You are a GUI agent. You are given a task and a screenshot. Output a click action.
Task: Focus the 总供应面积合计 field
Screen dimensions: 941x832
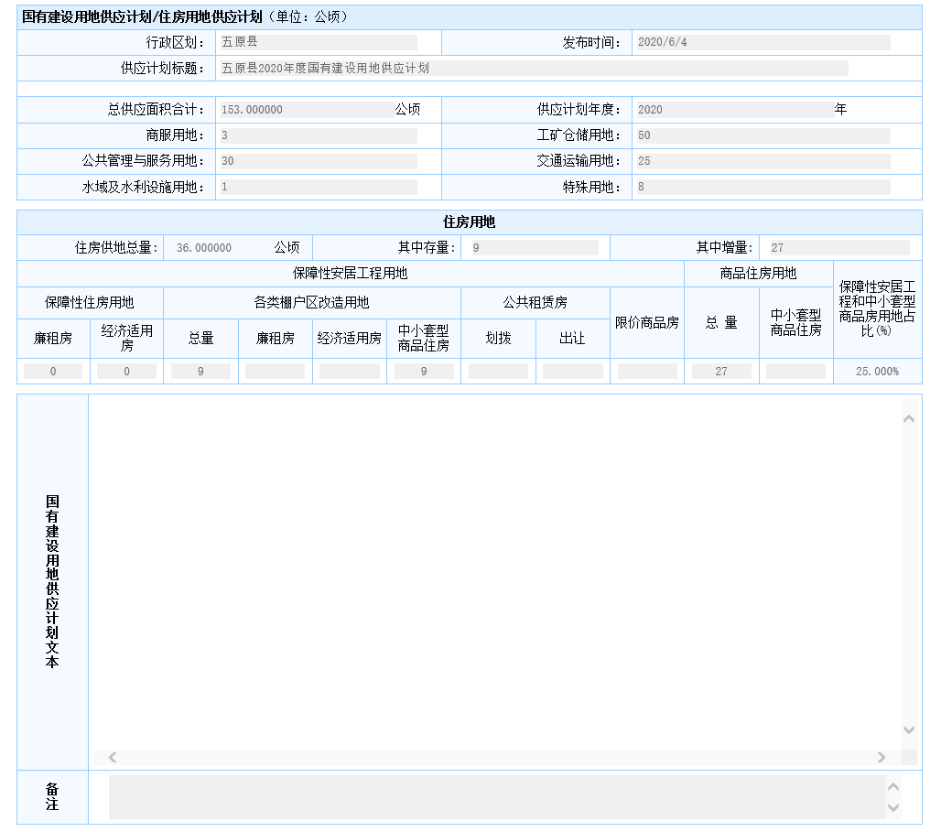click(306, 109)
